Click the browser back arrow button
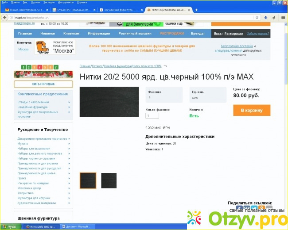The image size is (288, 230). [x=4, y=17]
